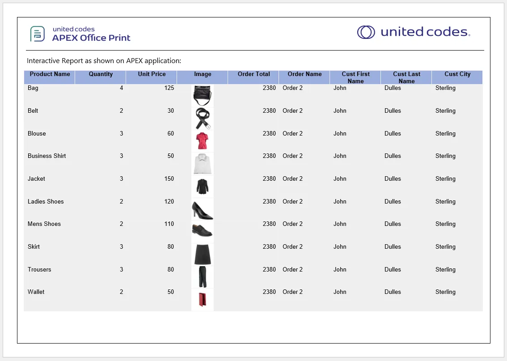Click the Ladies Shoes product image
The image size is (507, 361).
point(203,209)
